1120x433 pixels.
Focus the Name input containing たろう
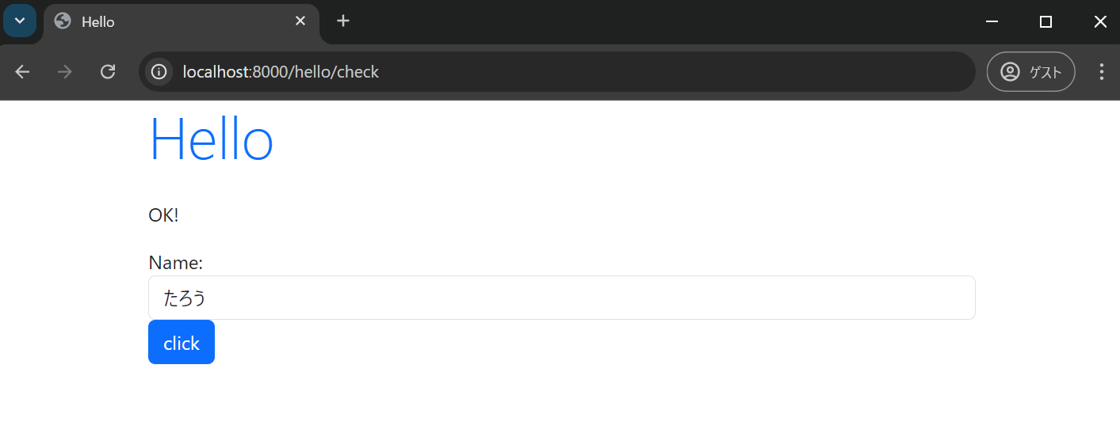click(561, 298)
